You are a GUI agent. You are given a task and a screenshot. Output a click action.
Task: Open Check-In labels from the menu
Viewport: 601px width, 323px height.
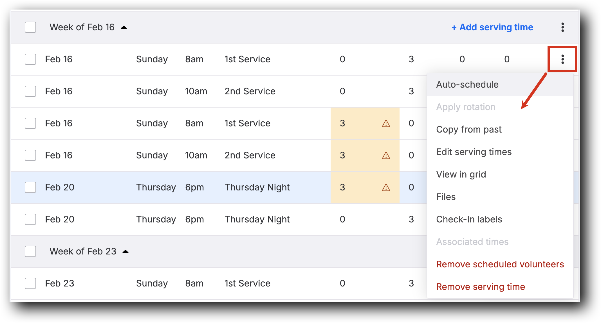(469, 219)
